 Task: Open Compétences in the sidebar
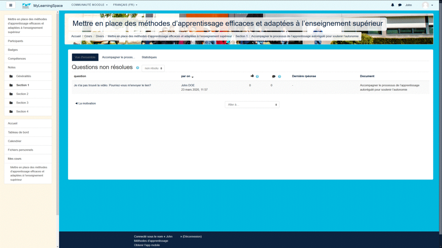[x=28, y=59]
